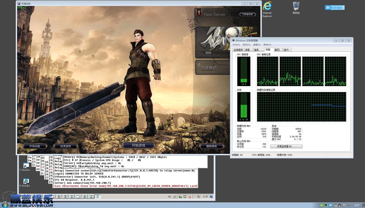Image resolution: width=365 pixels, height=208 pixels.
Task: Click the switch server button
Action: click(247, 14)
